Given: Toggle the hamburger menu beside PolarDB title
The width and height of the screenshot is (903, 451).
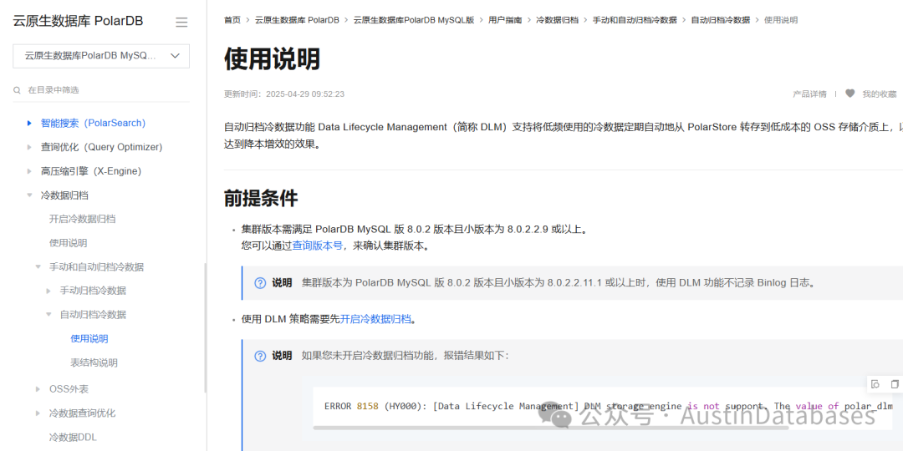Looking at the screenshot, I should tap(181, 23).
